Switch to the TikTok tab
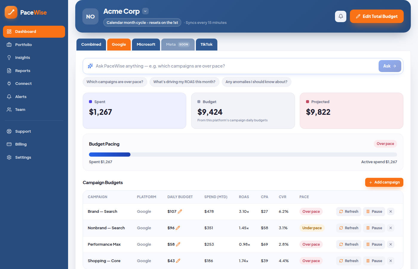The width and height of the screenshot is (418, 269). pyautogui.click(x=207, y=45)
